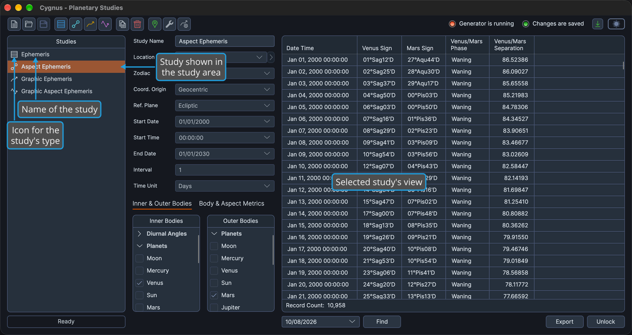The width and height of the screenshot is (632, 335).
Task: Click the Unlock button
Action: click(x=605, y=322)
